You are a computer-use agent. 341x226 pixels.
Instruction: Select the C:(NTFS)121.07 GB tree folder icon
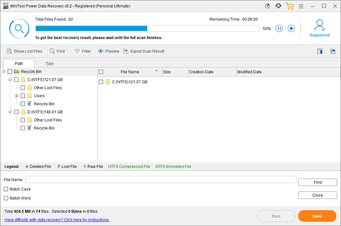tap(23, 80)
